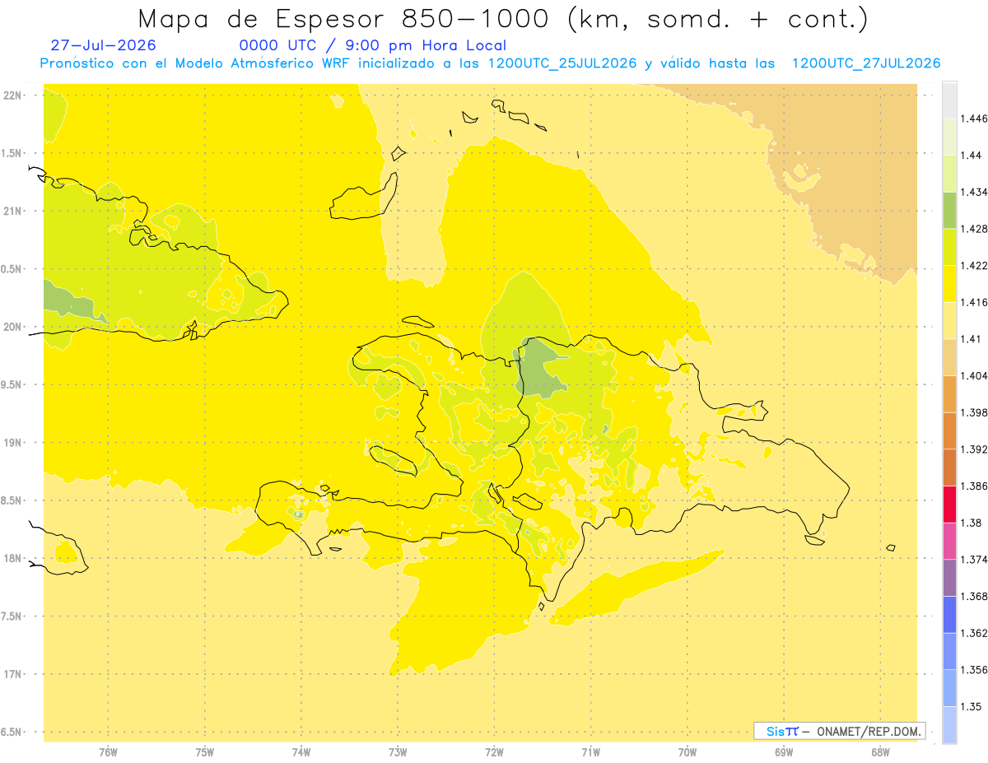988x763 pixels.
Task: Click the legend value 1.422
Action: tap(974, 266)
